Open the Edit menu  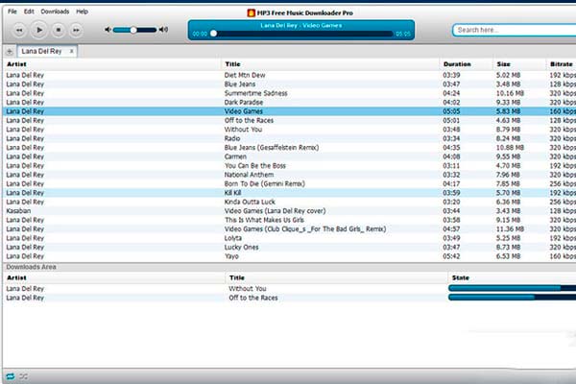click(x=29, y=12)
